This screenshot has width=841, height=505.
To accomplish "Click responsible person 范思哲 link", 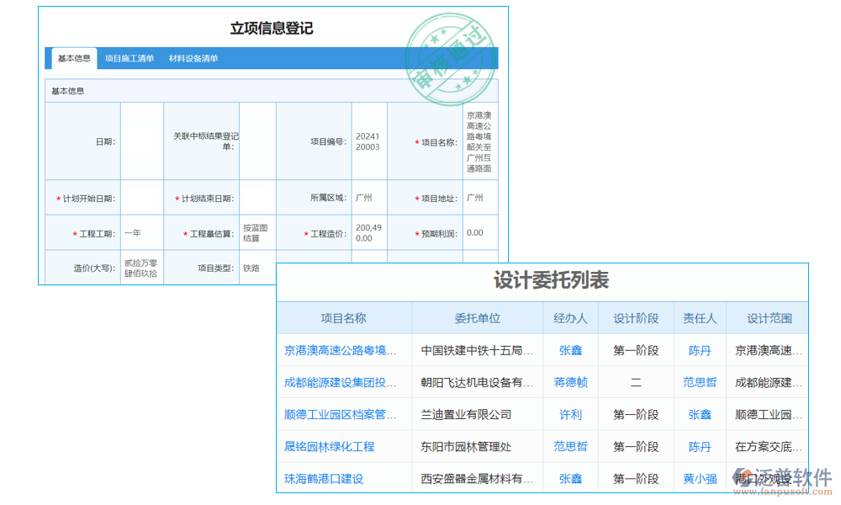I will (701, 382).
